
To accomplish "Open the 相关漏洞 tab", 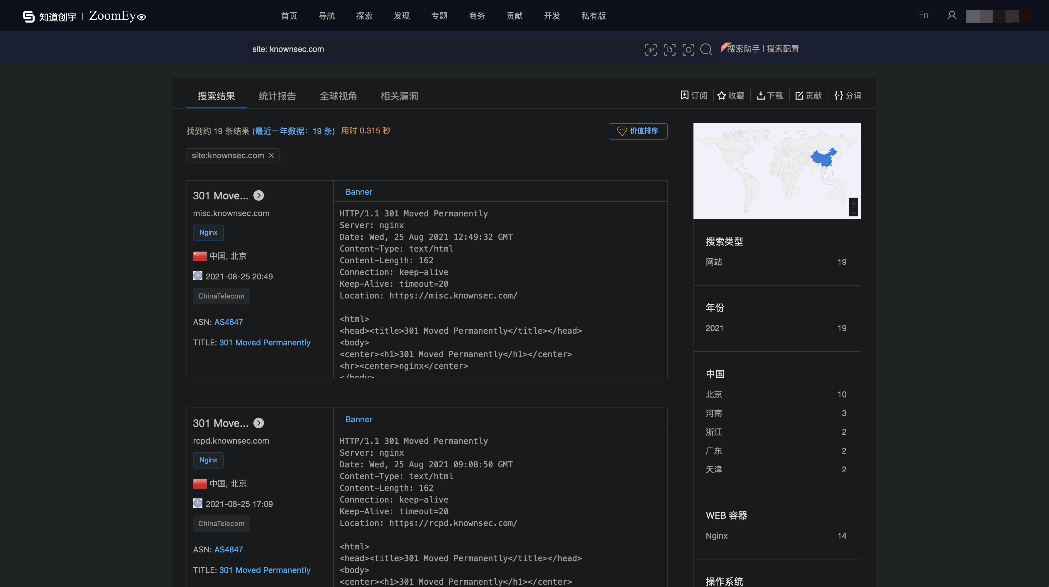I will [x=399, y=96].
